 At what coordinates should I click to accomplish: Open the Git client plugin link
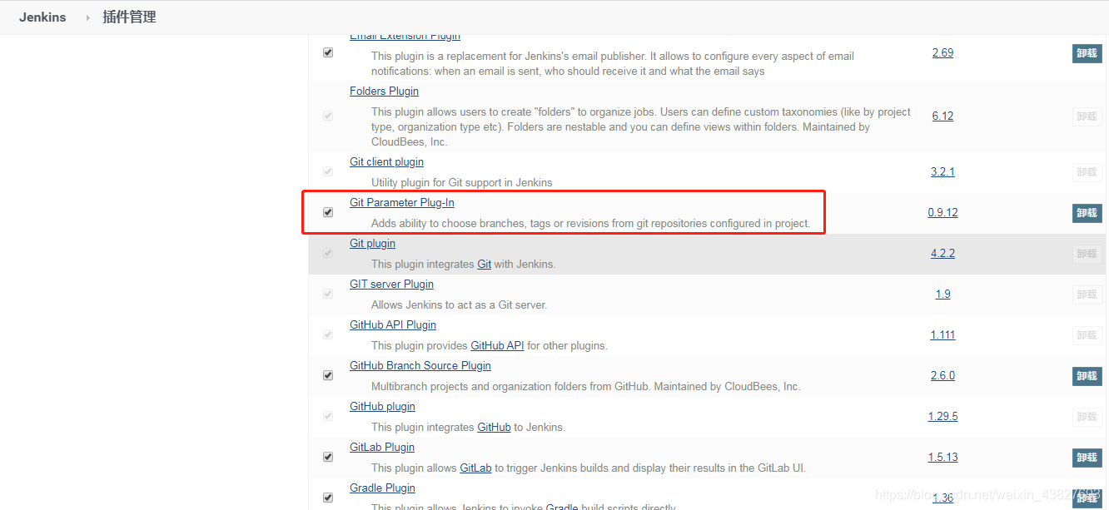pos(386,162)
